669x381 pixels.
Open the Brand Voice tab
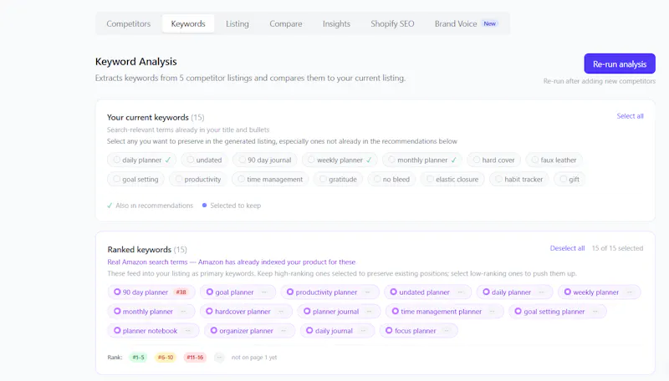pyautogui.click(x=466, y=24)
